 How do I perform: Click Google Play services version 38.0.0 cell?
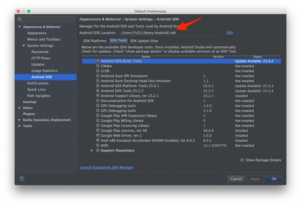(208, 131)
